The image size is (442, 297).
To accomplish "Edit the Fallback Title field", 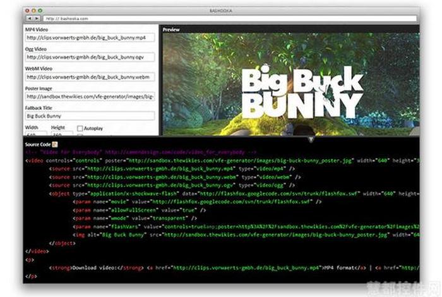I will point(90,116).
